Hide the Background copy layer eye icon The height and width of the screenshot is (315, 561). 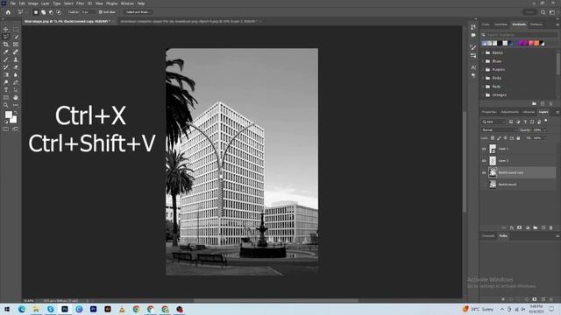pyautogui.click(x=484, y=173)
